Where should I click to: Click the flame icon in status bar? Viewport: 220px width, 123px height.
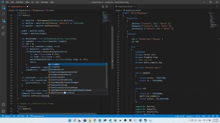tap(27, 116)
